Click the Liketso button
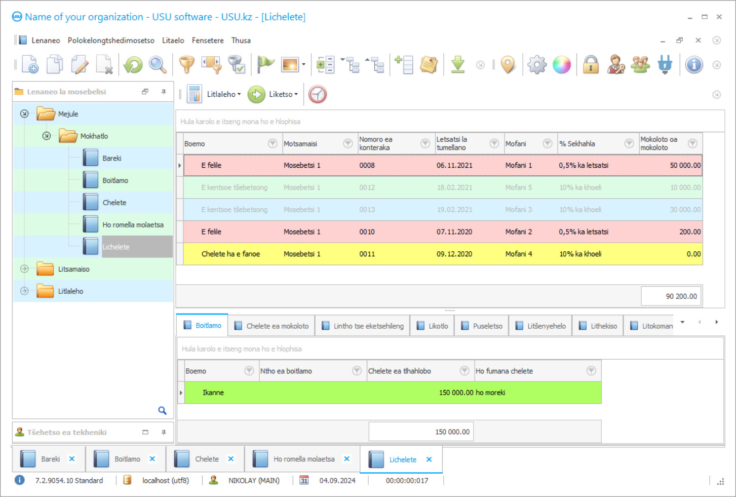 283,94
